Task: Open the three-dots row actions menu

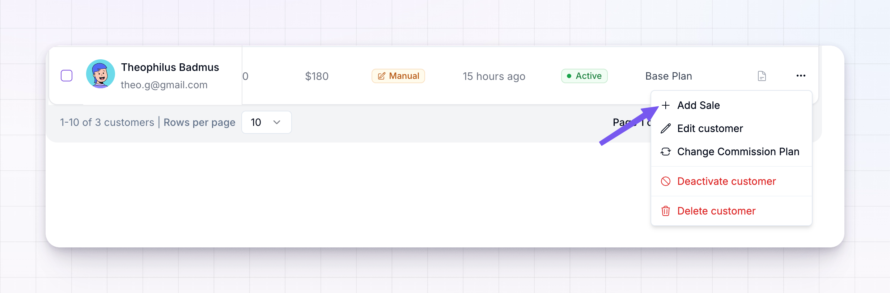Action: click(801, 76)
